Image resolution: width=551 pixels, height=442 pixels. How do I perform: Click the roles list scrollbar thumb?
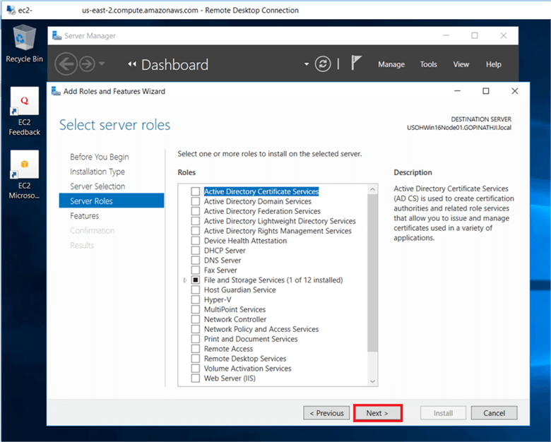click(372, 273)
